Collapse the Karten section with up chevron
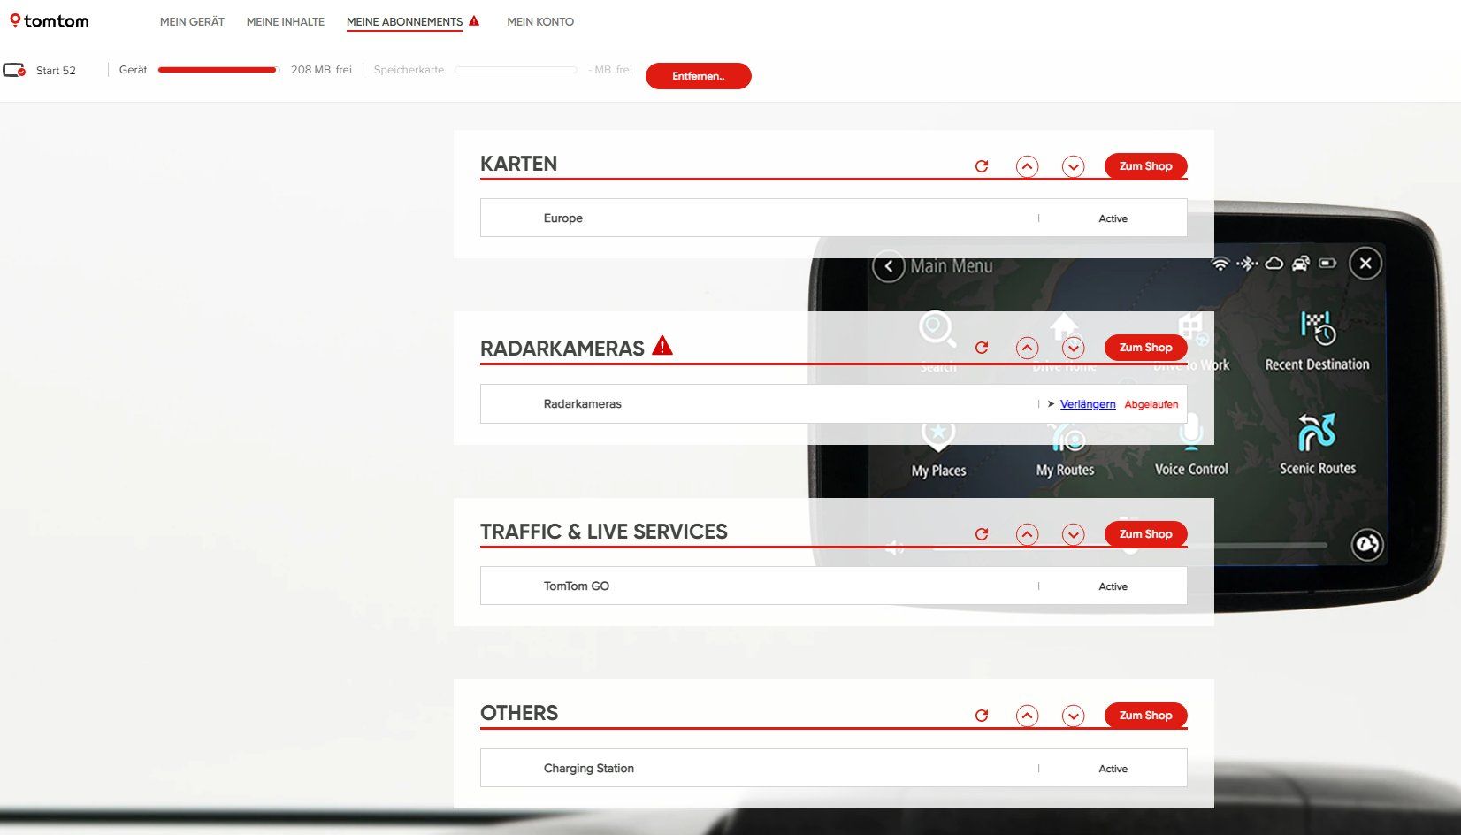 (1027, 166)
